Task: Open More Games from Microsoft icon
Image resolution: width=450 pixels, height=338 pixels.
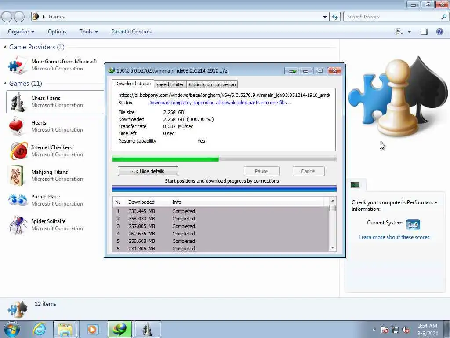Action: [x=18, y=65]
